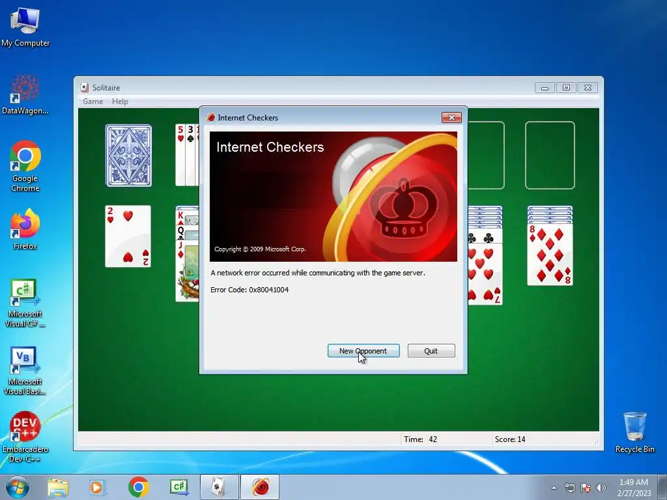
Task: Minimize the Solitaire window
Action: pyautogui.click(x=545, y=88)
